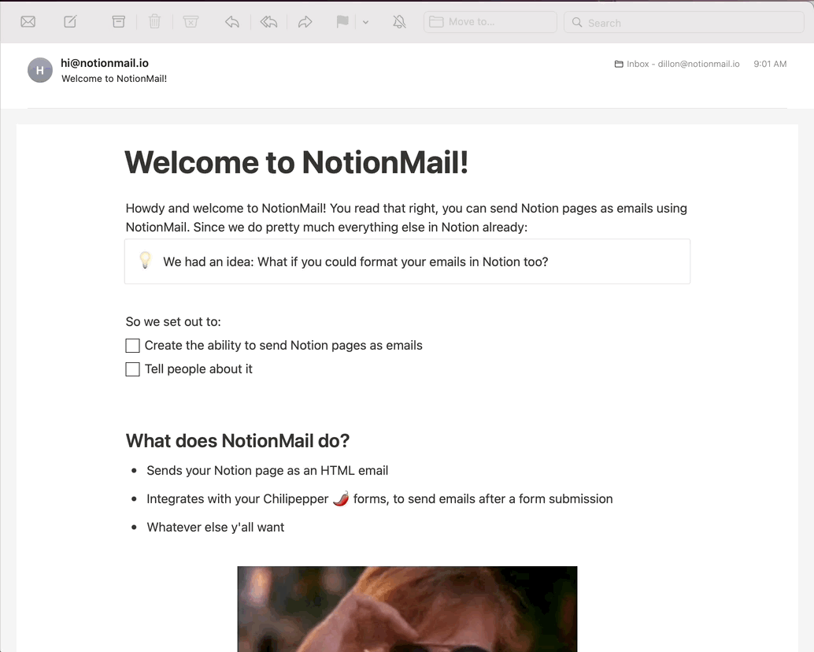This screenshot has height=652, width=814.
Task: Compose a new message
Action: click(x=70, y=22)
